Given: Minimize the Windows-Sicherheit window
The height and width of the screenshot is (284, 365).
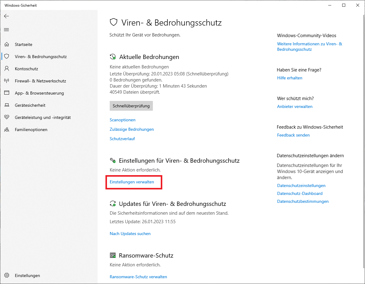Looking at the screenshot, I should (330, 5).
